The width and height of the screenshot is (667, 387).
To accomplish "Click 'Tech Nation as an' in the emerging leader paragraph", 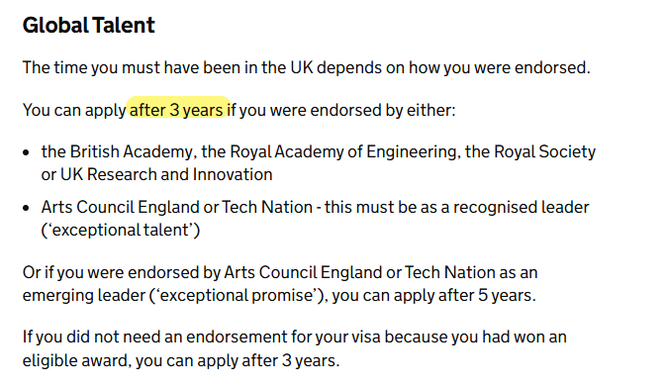I will 471,272.
